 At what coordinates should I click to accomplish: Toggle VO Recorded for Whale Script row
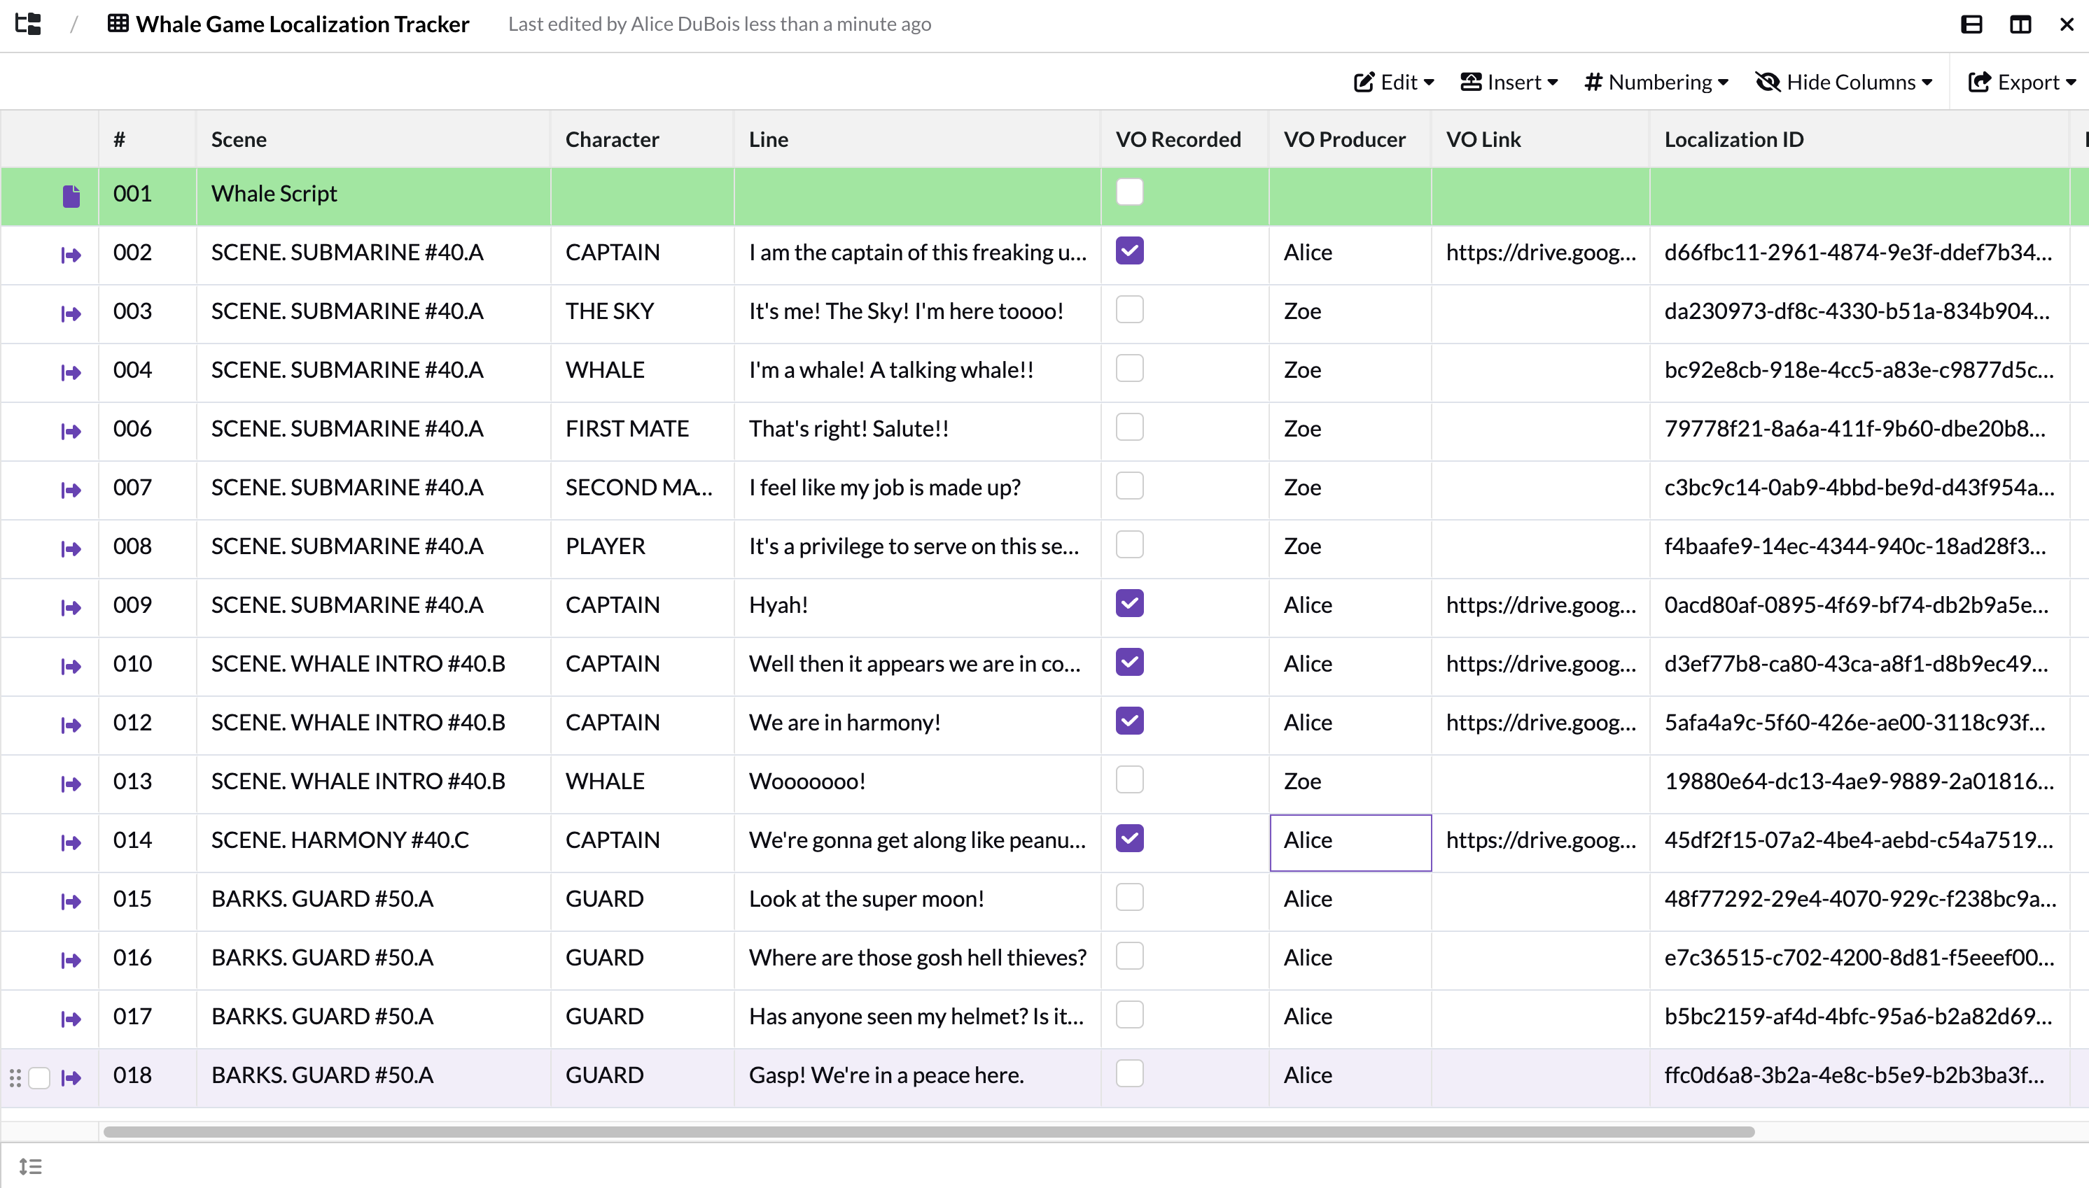click(x=1130, y=192)
